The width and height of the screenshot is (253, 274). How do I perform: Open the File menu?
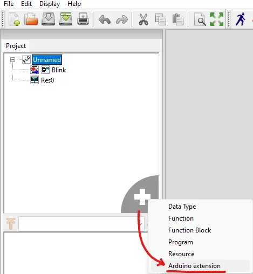[9, 4]
